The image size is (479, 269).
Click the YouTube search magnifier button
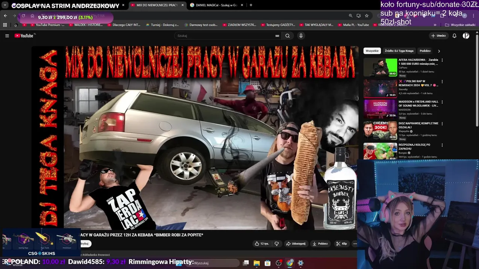click(287, 36)
